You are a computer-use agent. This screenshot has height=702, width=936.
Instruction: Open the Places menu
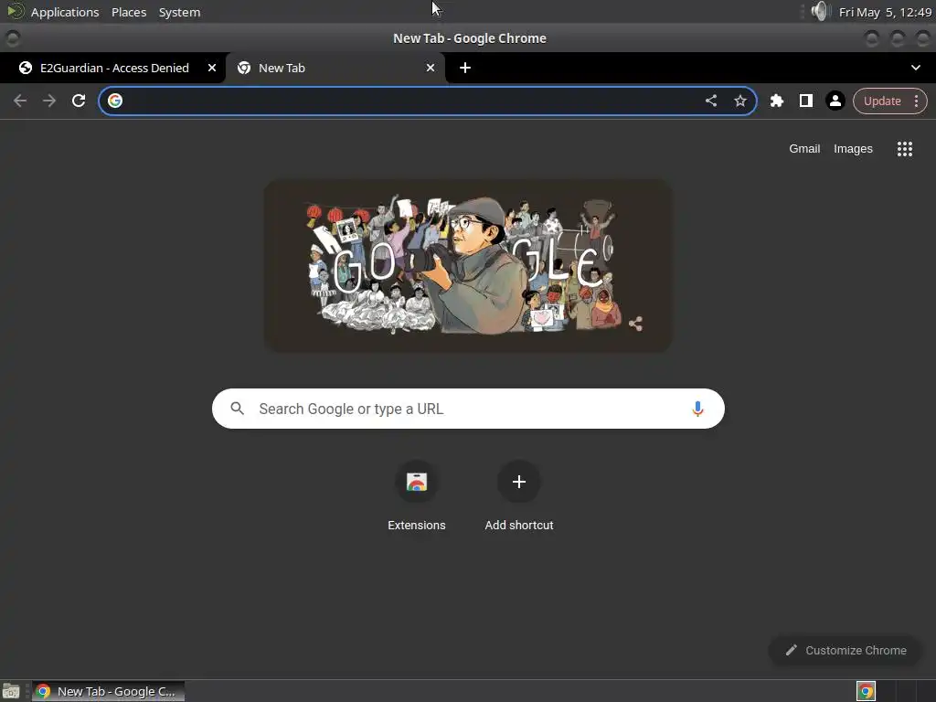click(x=129, y=12)
